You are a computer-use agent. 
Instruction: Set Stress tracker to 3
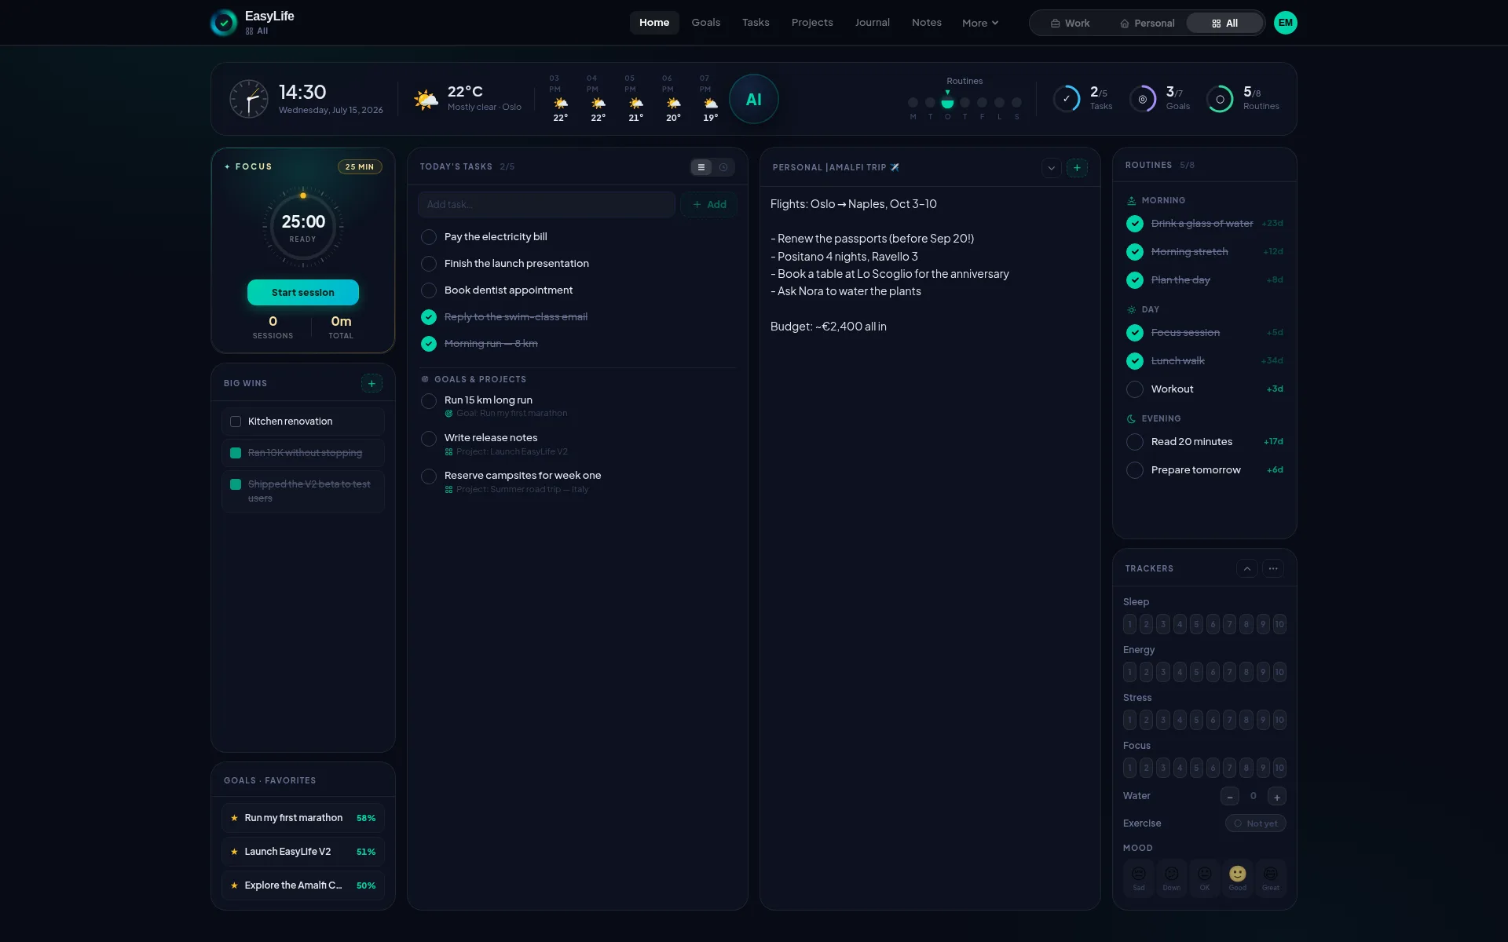[x=1163, y=720]
